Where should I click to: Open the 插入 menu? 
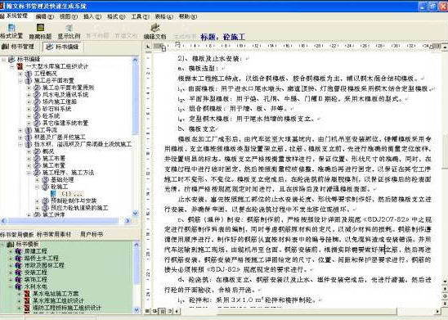pos(92,16)
